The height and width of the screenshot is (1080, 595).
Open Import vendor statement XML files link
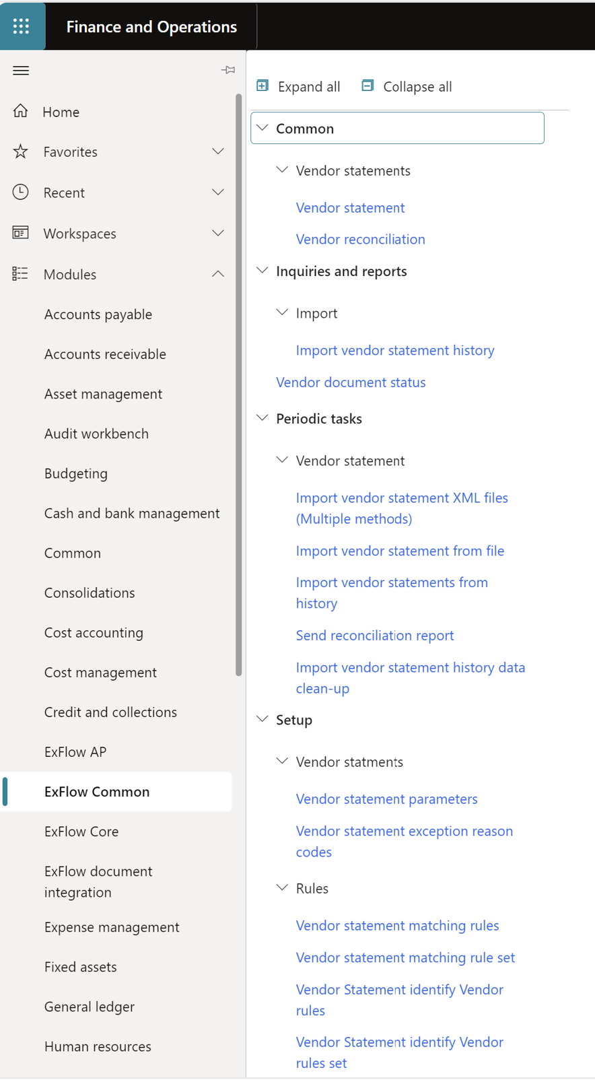pyautogui.click(x=402, y=508)
